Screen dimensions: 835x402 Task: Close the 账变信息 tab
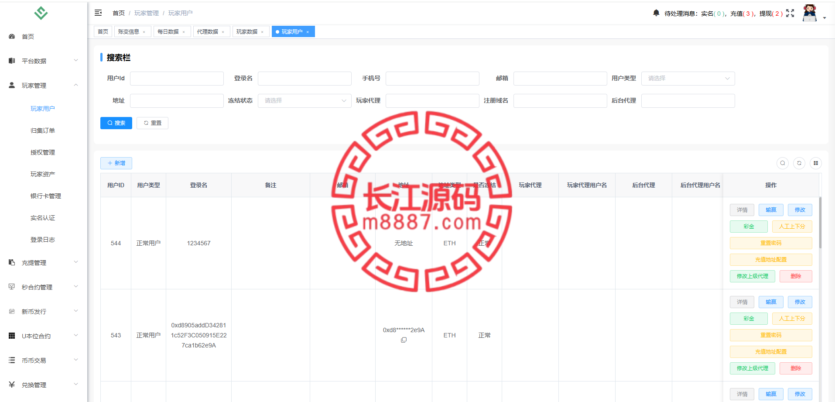pyautogui.click(x=144, y=32)
